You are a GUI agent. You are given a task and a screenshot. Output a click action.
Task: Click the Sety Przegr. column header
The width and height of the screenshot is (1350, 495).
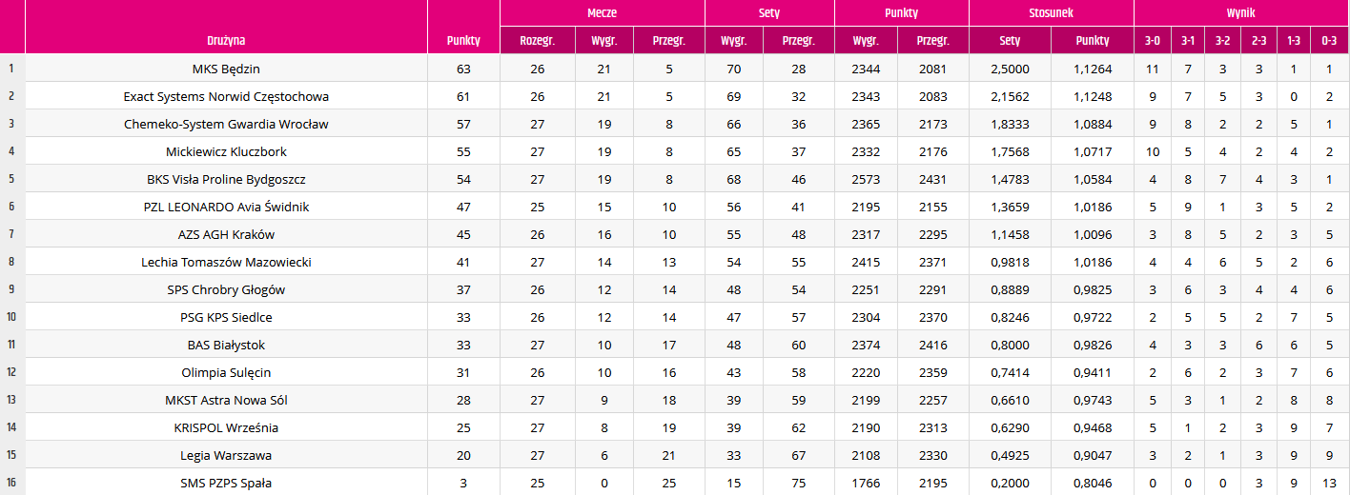798,41
